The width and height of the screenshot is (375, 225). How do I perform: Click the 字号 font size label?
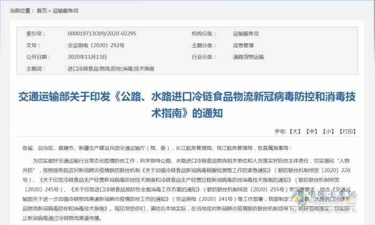[279, 130]
